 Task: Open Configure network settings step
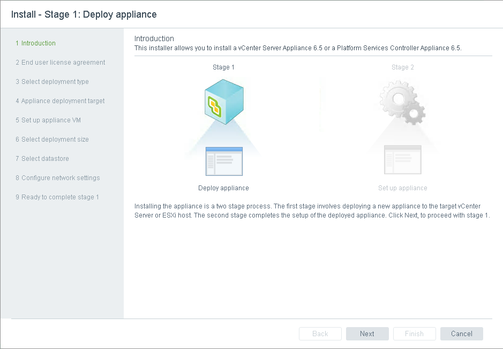click(x=57, y=178)
